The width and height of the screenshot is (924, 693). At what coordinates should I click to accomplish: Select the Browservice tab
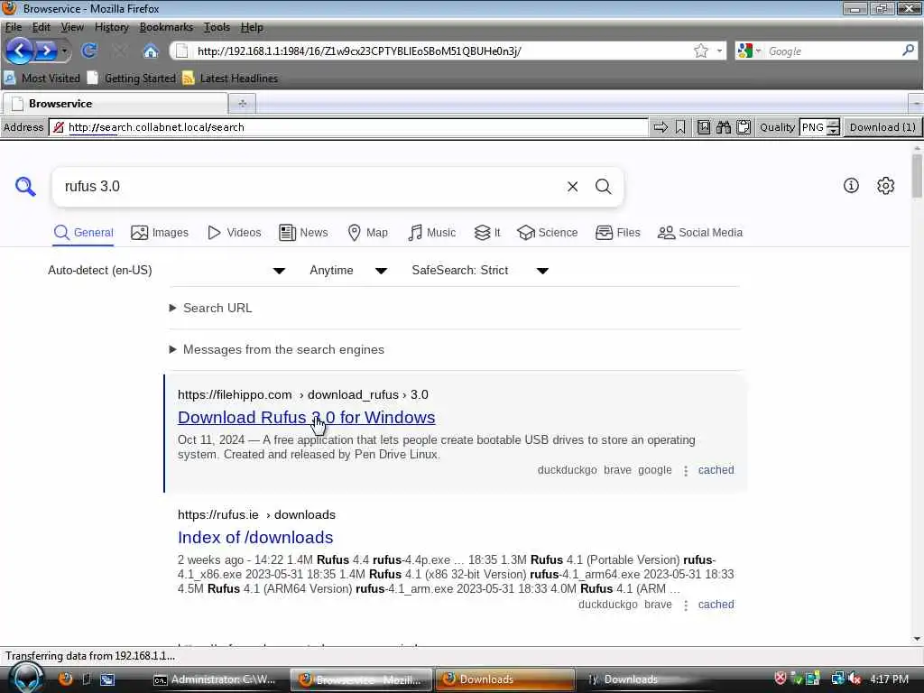115,104
